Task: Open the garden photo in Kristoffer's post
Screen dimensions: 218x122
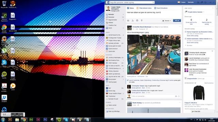Action: [154, 55]
